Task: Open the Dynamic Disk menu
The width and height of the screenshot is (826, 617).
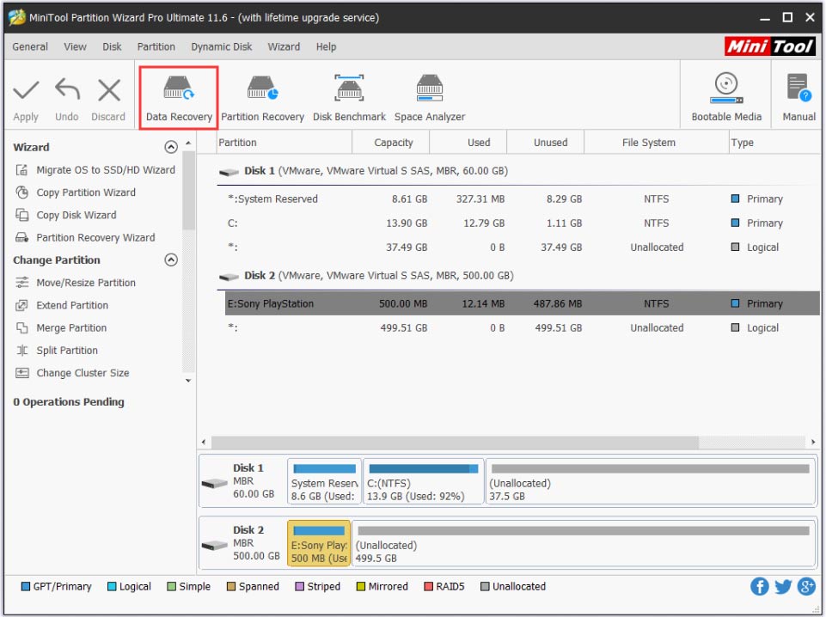Action: pyautogui.click(x=221, y=46)
